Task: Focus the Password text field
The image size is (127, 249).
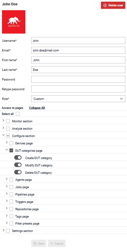Action: point(78,80)
